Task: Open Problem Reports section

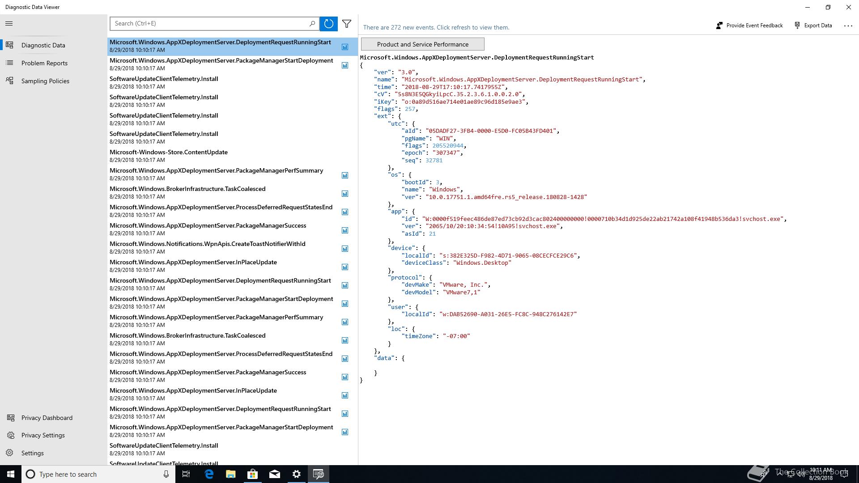Action: (x=54, y=63)
